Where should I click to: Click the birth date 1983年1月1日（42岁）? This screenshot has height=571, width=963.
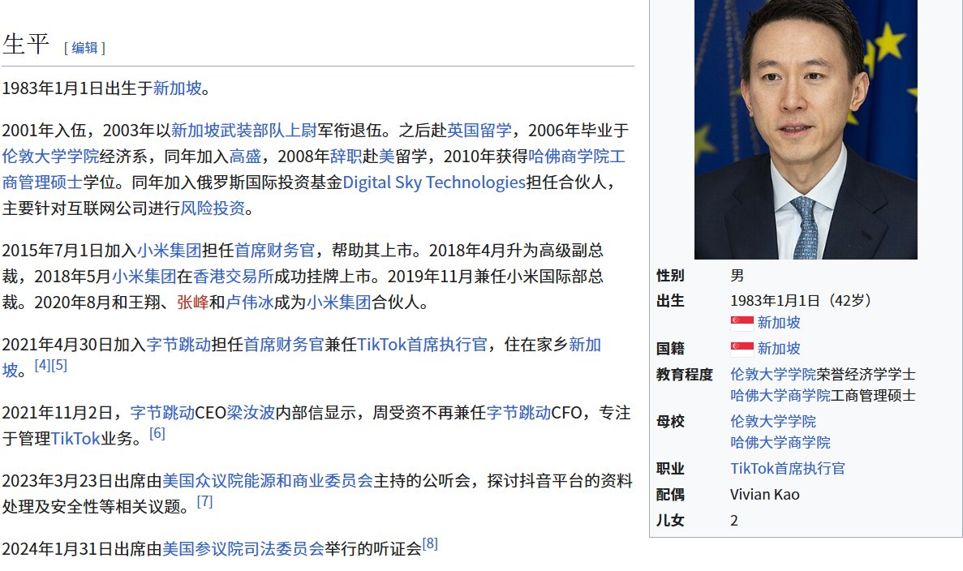(x=801, y=301)
